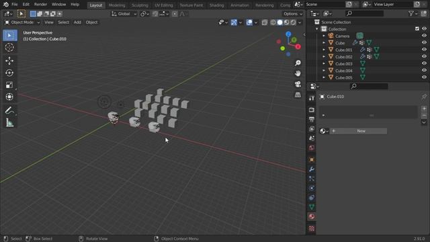The height and width of the screenshot is (242, 430).
Task: Expand the Cube.001 outliner row
Action: [x=324, y=50]
